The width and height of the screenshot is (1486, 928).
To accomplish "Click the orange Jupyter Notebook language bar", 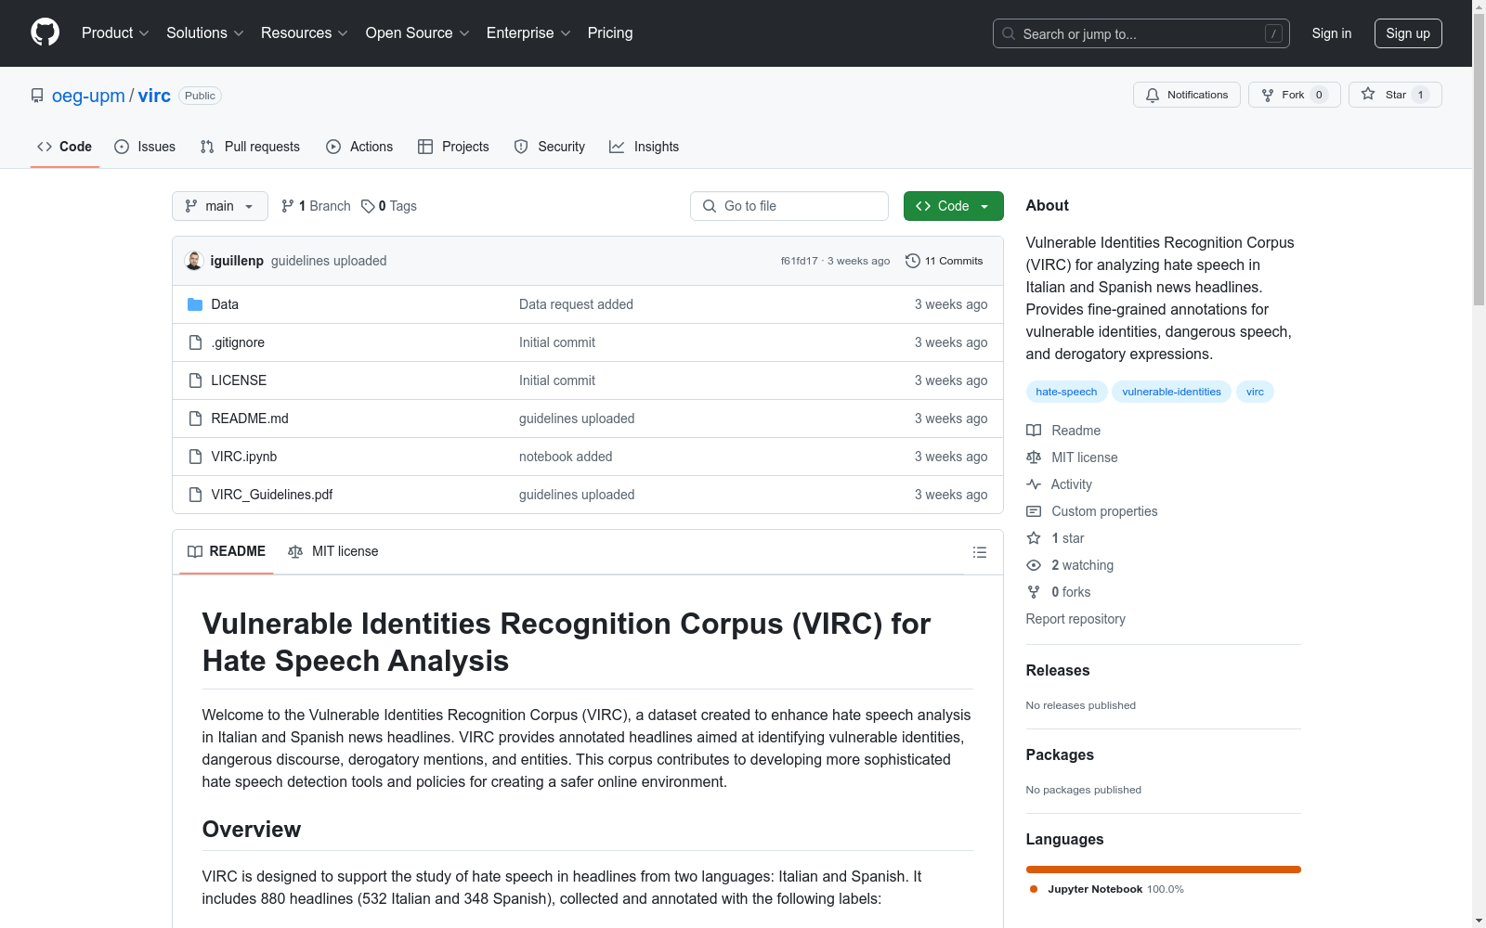I will pos(1164,870).
